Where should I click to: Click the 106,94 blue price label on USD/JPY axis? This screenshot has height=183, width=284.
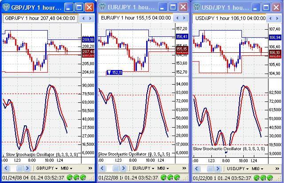tap(275, 38)
